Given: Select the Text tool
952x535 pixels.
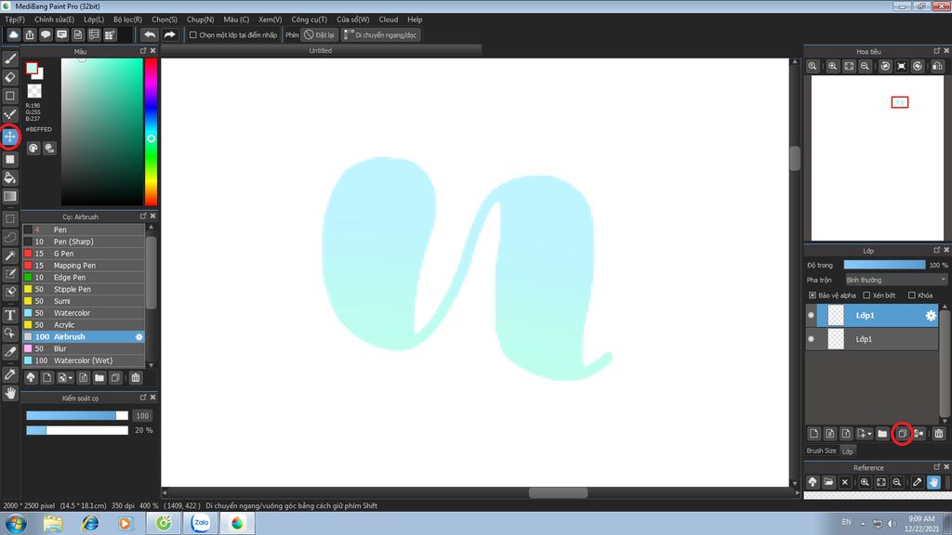Looking at the screenshot, I should pos(9,315).
